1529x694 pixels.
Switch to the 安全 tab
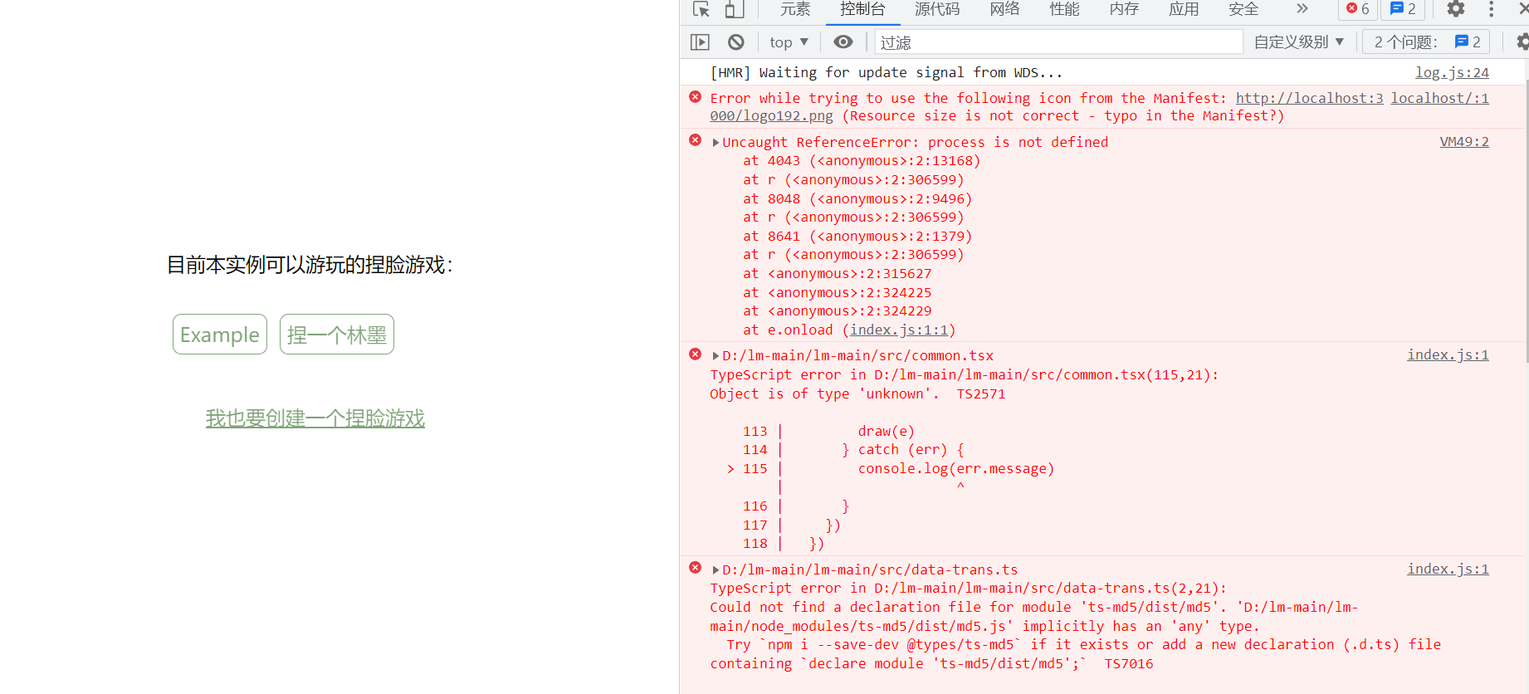click(1243, 9)
